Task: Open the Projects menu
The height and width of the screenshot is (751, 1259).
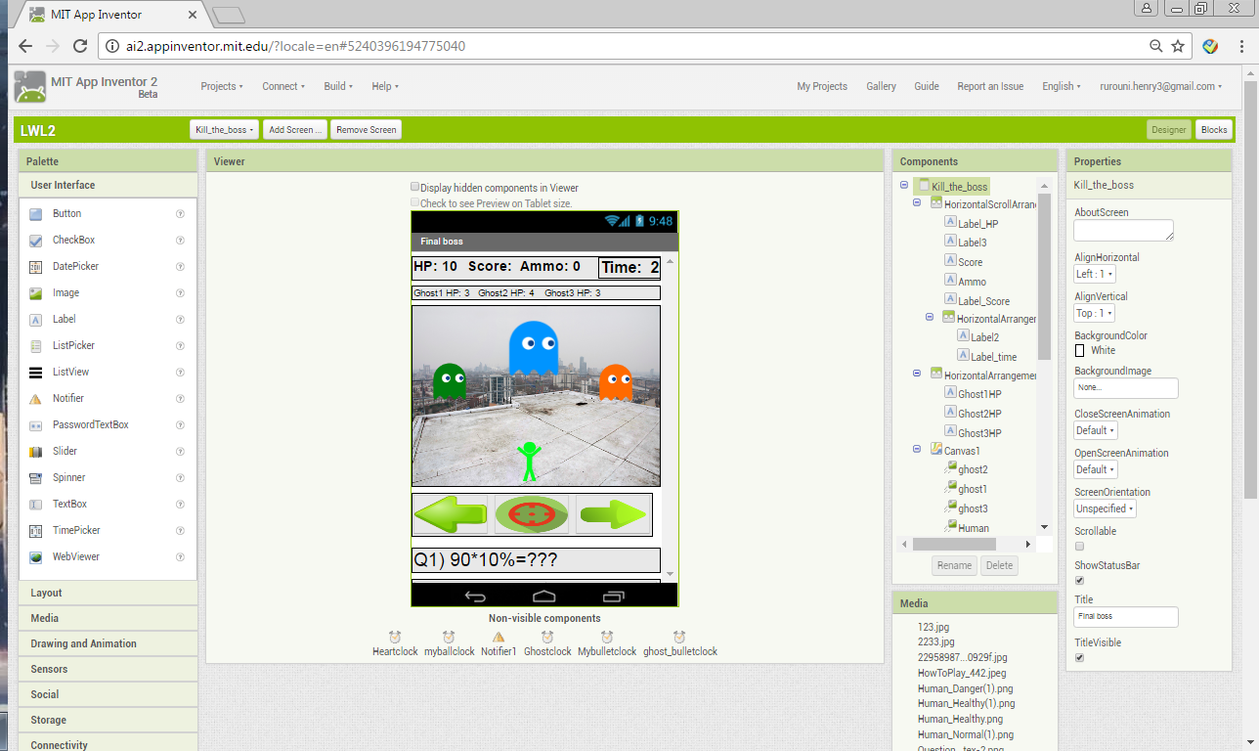Action: pos(222,86)
